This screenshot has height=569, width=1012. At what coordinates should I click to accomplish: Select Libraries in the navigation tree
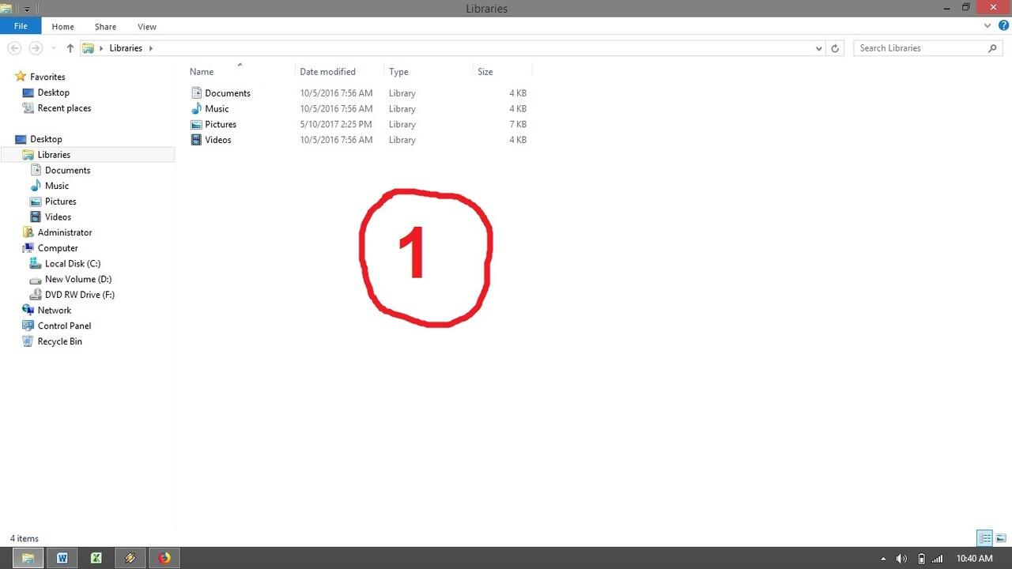click(54, 155)
